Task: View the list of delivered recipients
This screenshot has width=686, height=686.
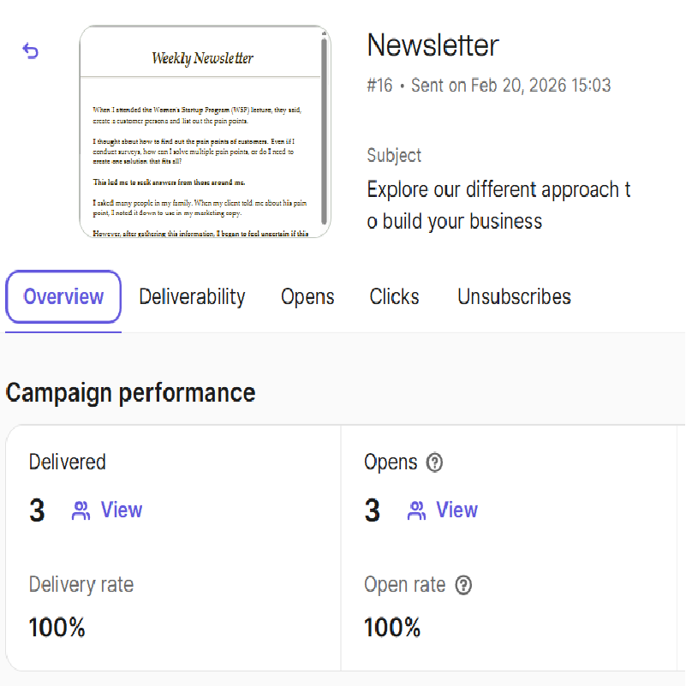Action: coord(121,510)
